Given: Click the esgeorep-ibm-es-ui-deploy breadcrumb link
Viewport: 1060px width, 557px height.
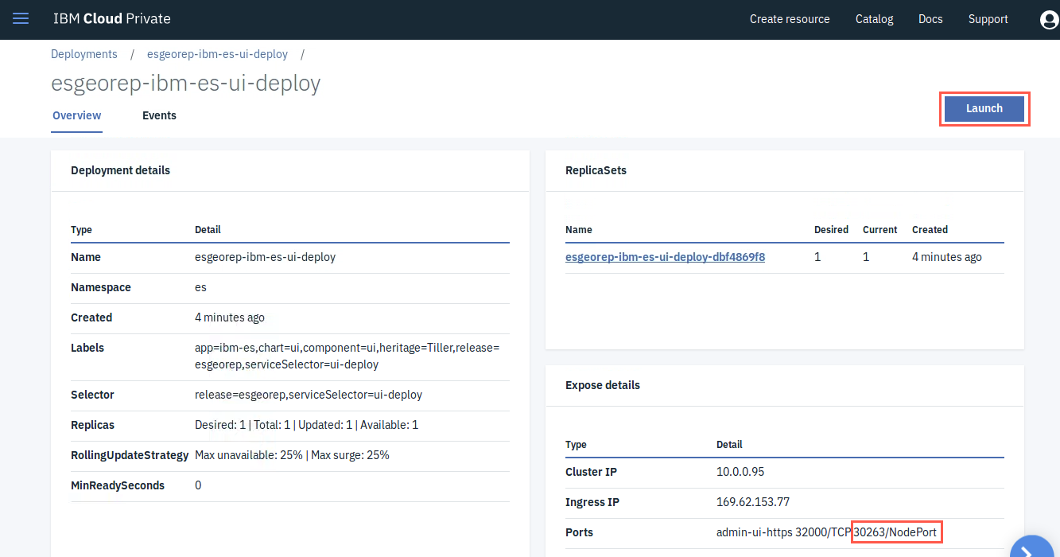Looking at the screenshot, I should click(x=217, y=54).
